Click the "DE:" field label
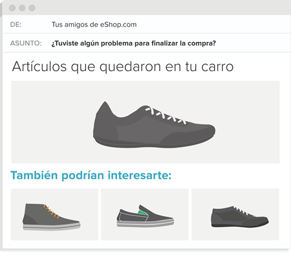Viewport: 291px width, 253px height. [x=16, y=25]
